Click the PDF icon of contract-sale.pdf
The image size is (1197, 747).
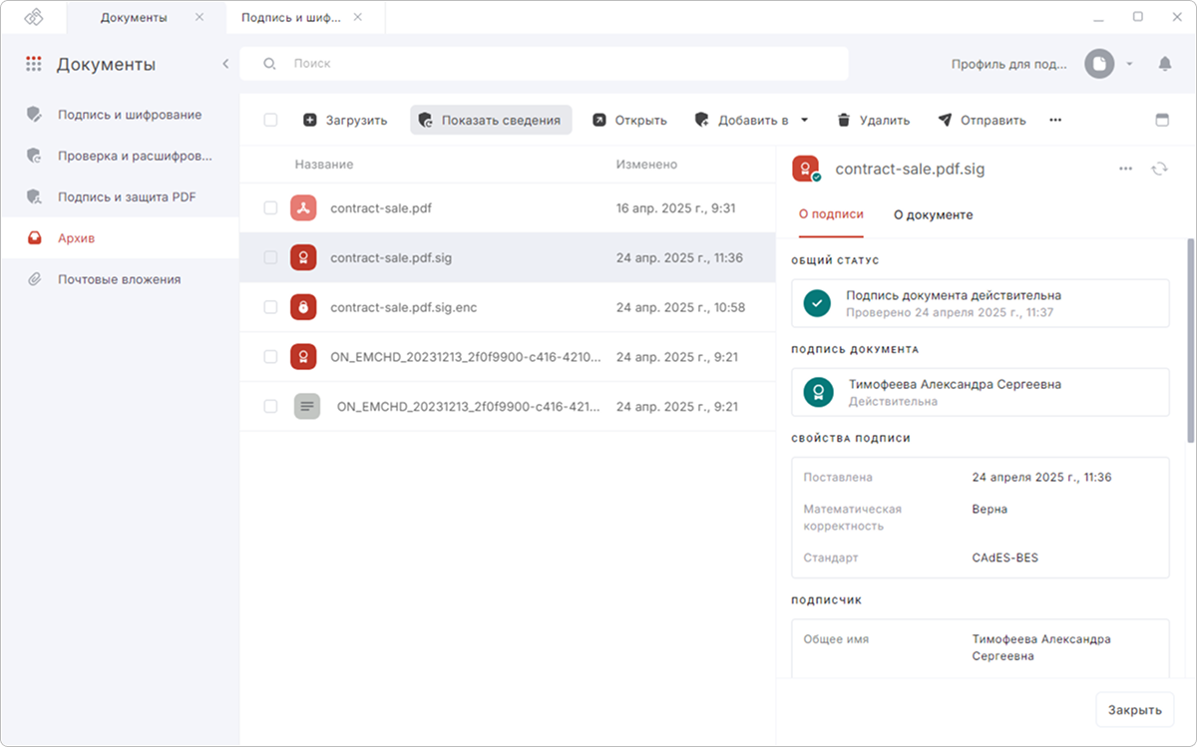[303, 208]
